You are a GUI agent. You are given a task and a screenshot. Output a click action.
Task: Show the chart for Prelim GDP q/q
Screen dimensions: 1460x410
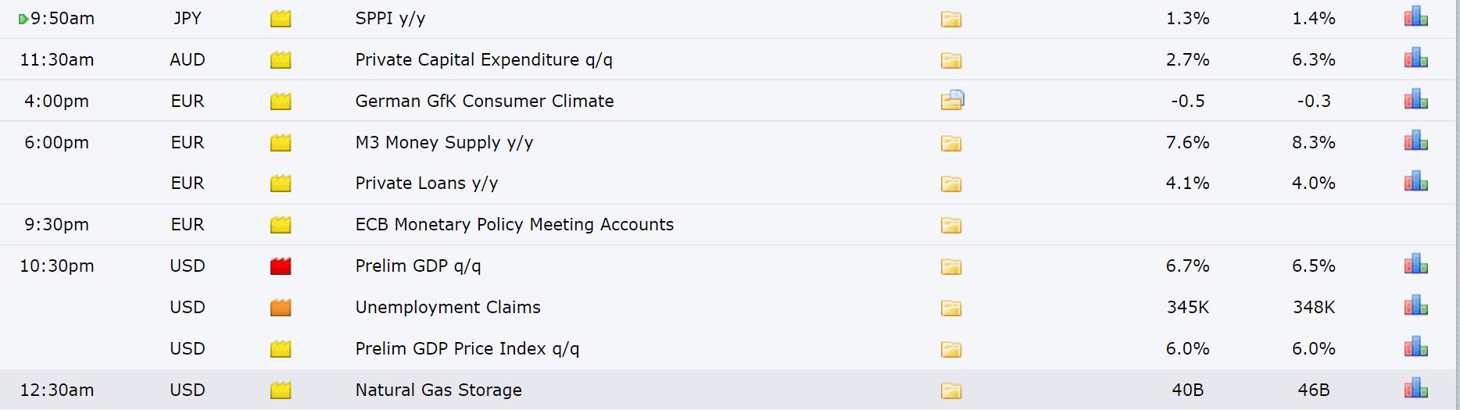1415,265
